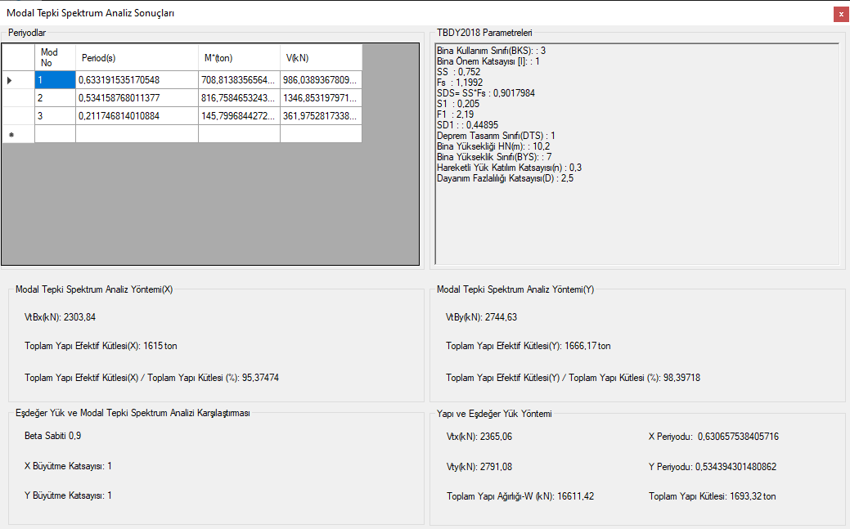Click the Period(s) column header

[x=137, y=57]
